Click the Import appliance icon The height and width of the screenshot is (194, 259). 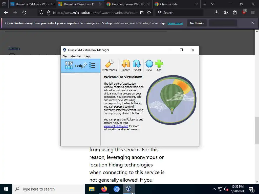125,65
